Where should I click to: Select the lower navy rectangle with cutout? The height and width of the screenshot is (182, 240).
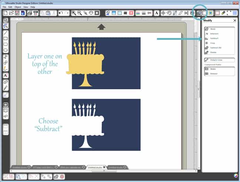click(x=123, y=125)
